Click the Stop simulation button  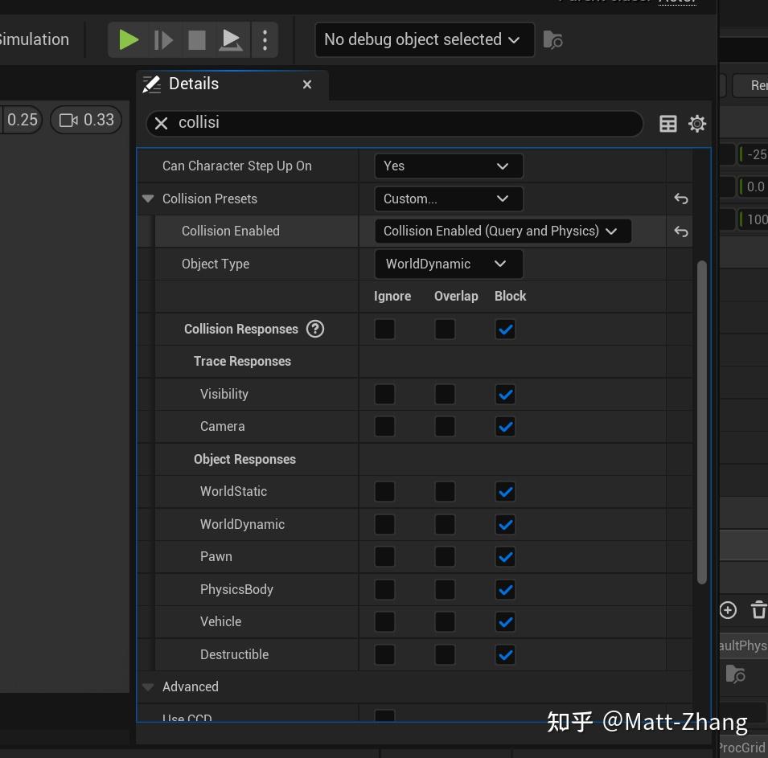point(197,39)
